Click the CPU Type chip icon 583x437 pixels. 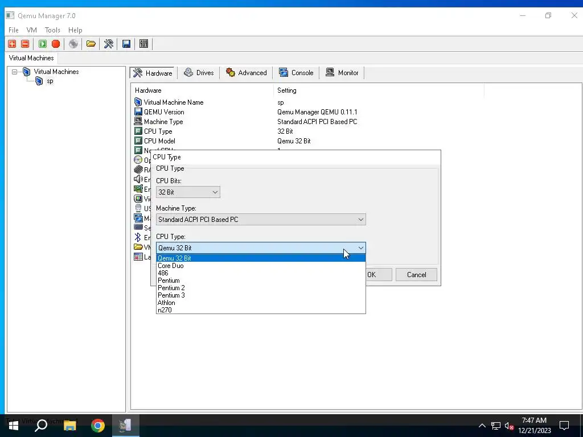pos(138,131)
